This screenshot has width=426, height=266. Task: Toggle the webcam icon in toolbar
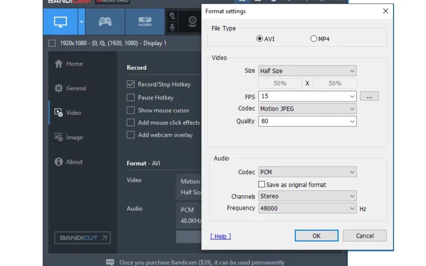tap(192, 21)
